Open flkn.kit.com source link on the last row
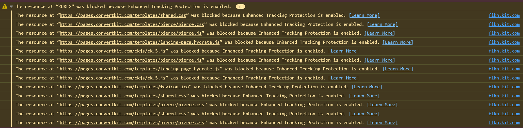This screenshot has height=128, width=523. click(x=504, y=123)
